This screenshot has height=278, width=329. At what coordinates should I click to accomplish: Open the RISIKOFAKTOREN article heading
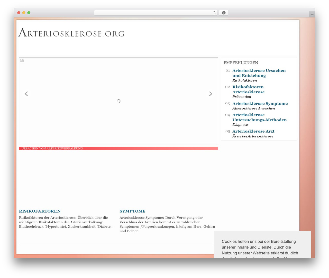click(40, 211)
